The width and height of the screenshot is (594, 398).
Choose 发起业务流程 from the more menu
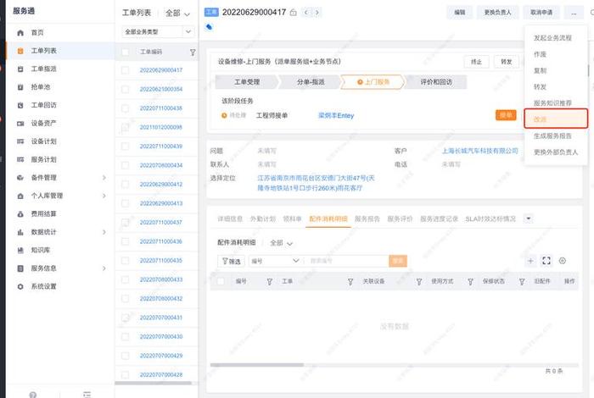pyautogui.click(x=552, y=38)
